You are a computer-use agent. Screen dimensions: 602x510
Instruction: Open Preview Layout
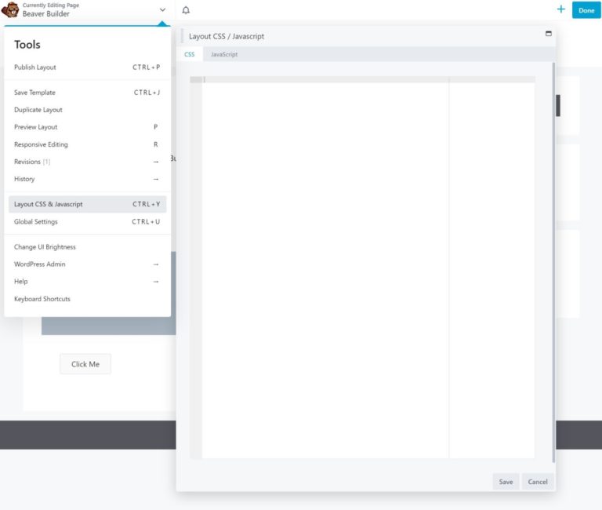(87, 127)
